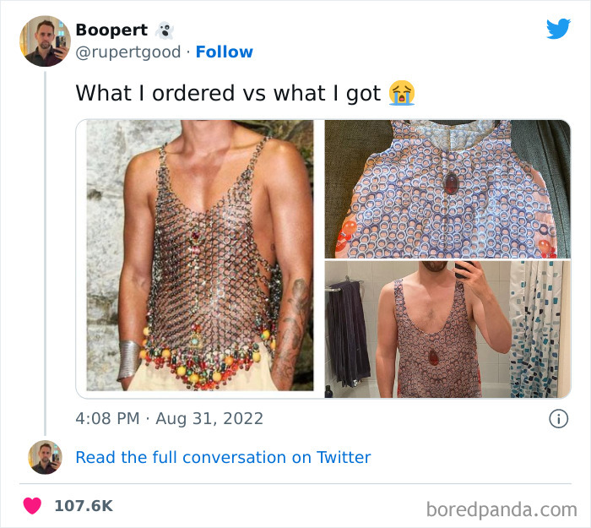Click the 'What I ordered vs' tweet text
The width and height of the screenshot is (591, 528).
228,93
